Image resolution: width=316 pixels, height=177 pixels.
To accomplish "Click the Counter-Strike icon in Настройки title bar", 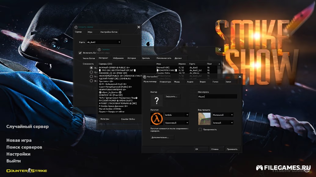I will [x=144, y=77].
